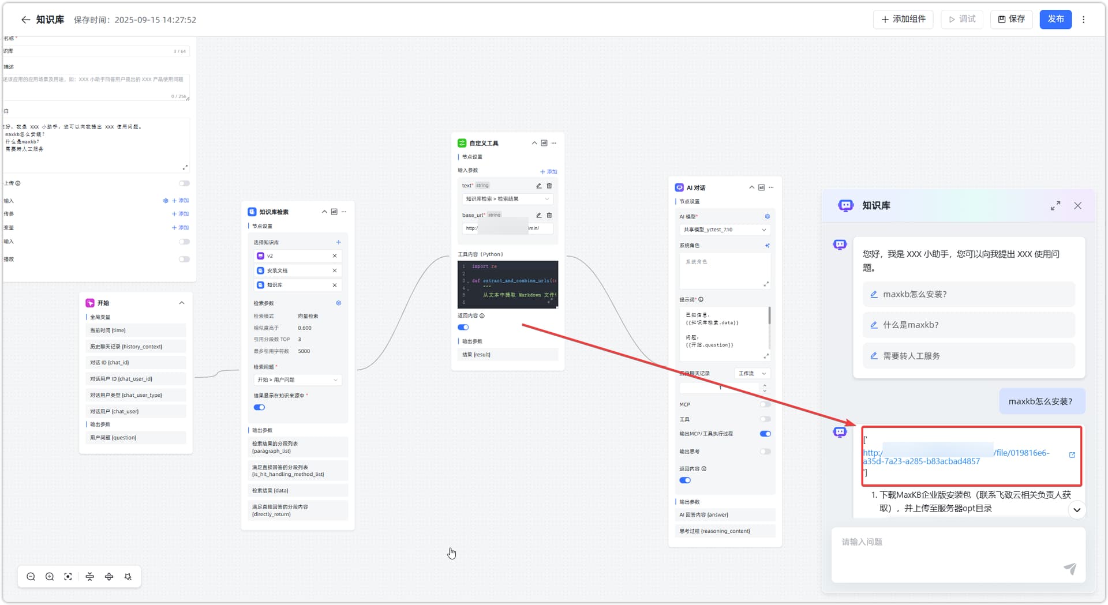
Task: Open the AI model 共享模型 dropdown
Action: tap(725, 230)
